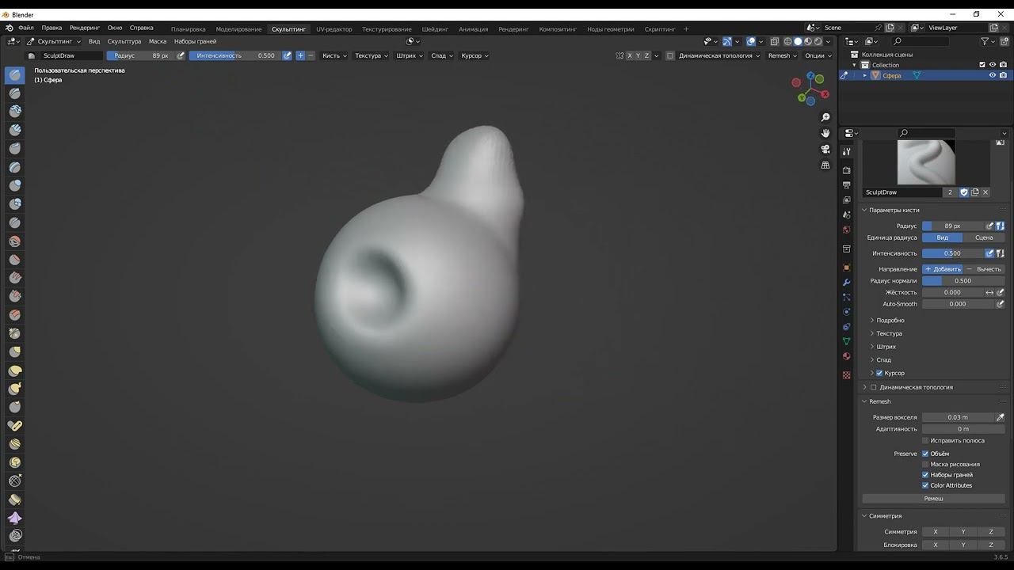Toggle X-ray display in viewport header
The height and width of the screenshot is (570, 1014).
tap(775, 41)
